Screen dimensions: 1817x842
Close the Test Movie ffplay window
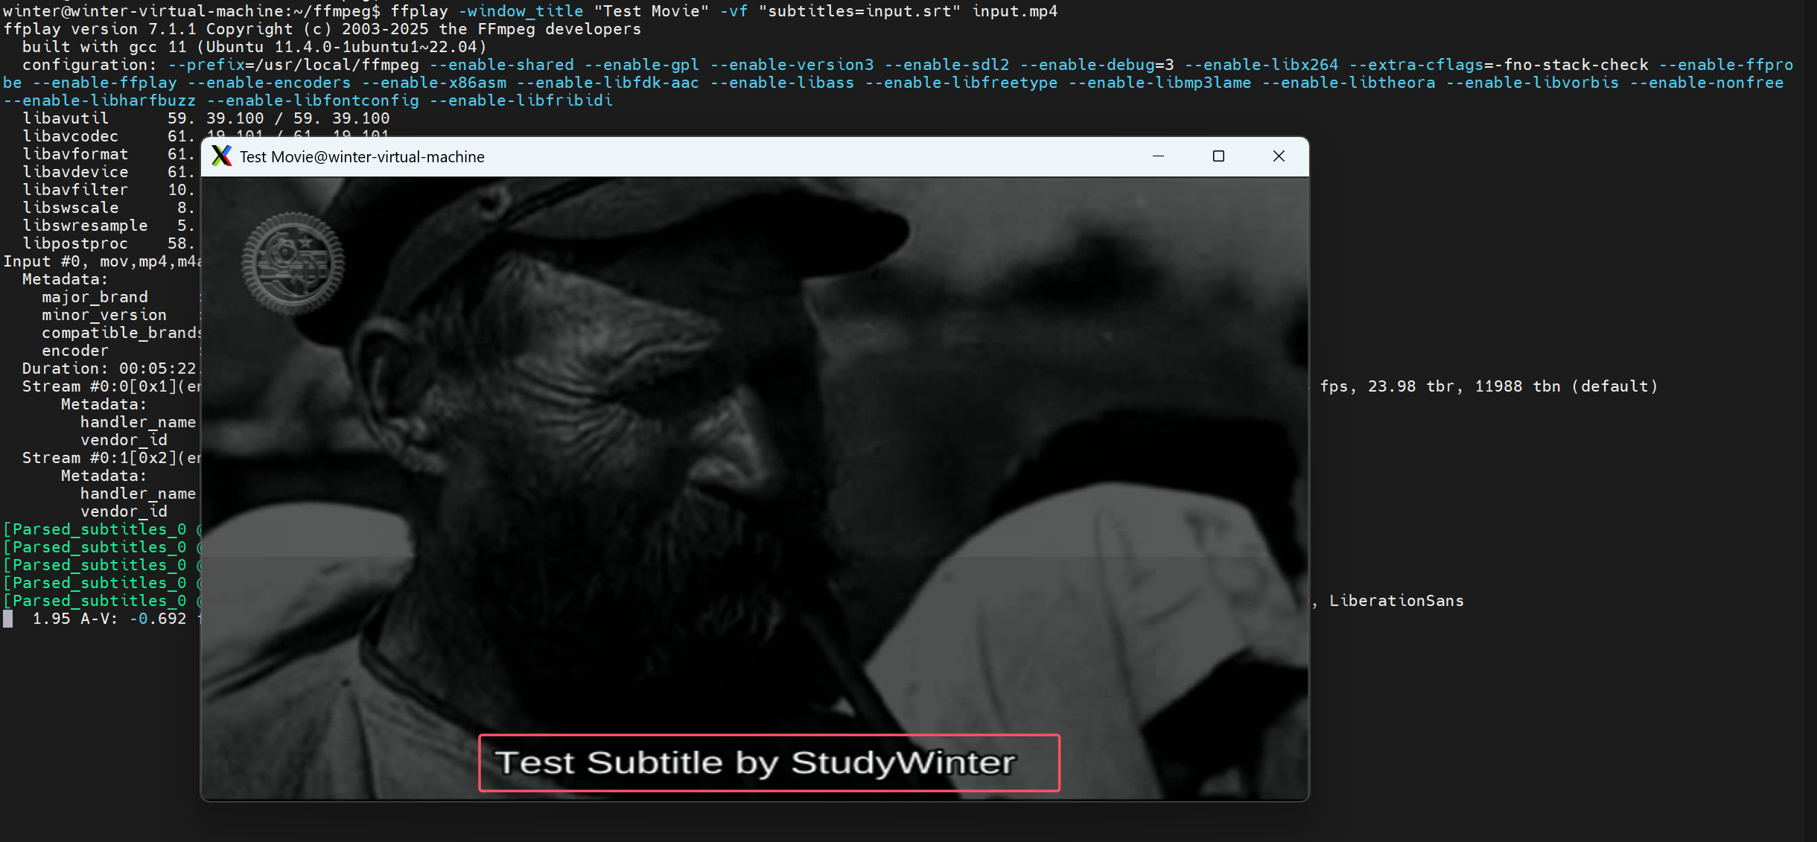point(1279,156)
